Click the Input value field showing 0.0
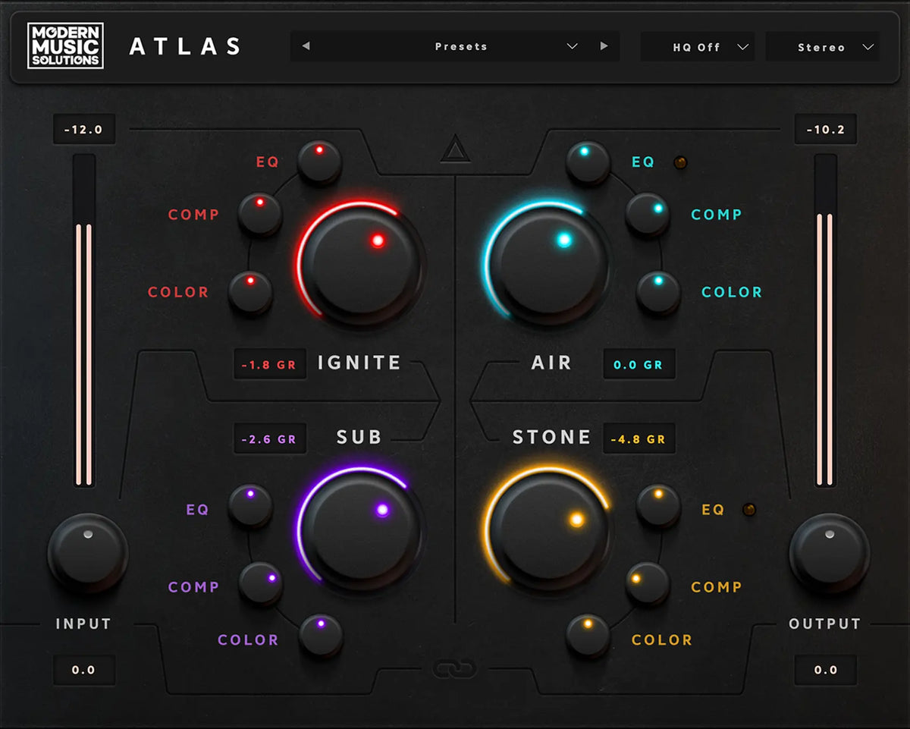The height and width of the screenshot is (729, 910). 83,670
